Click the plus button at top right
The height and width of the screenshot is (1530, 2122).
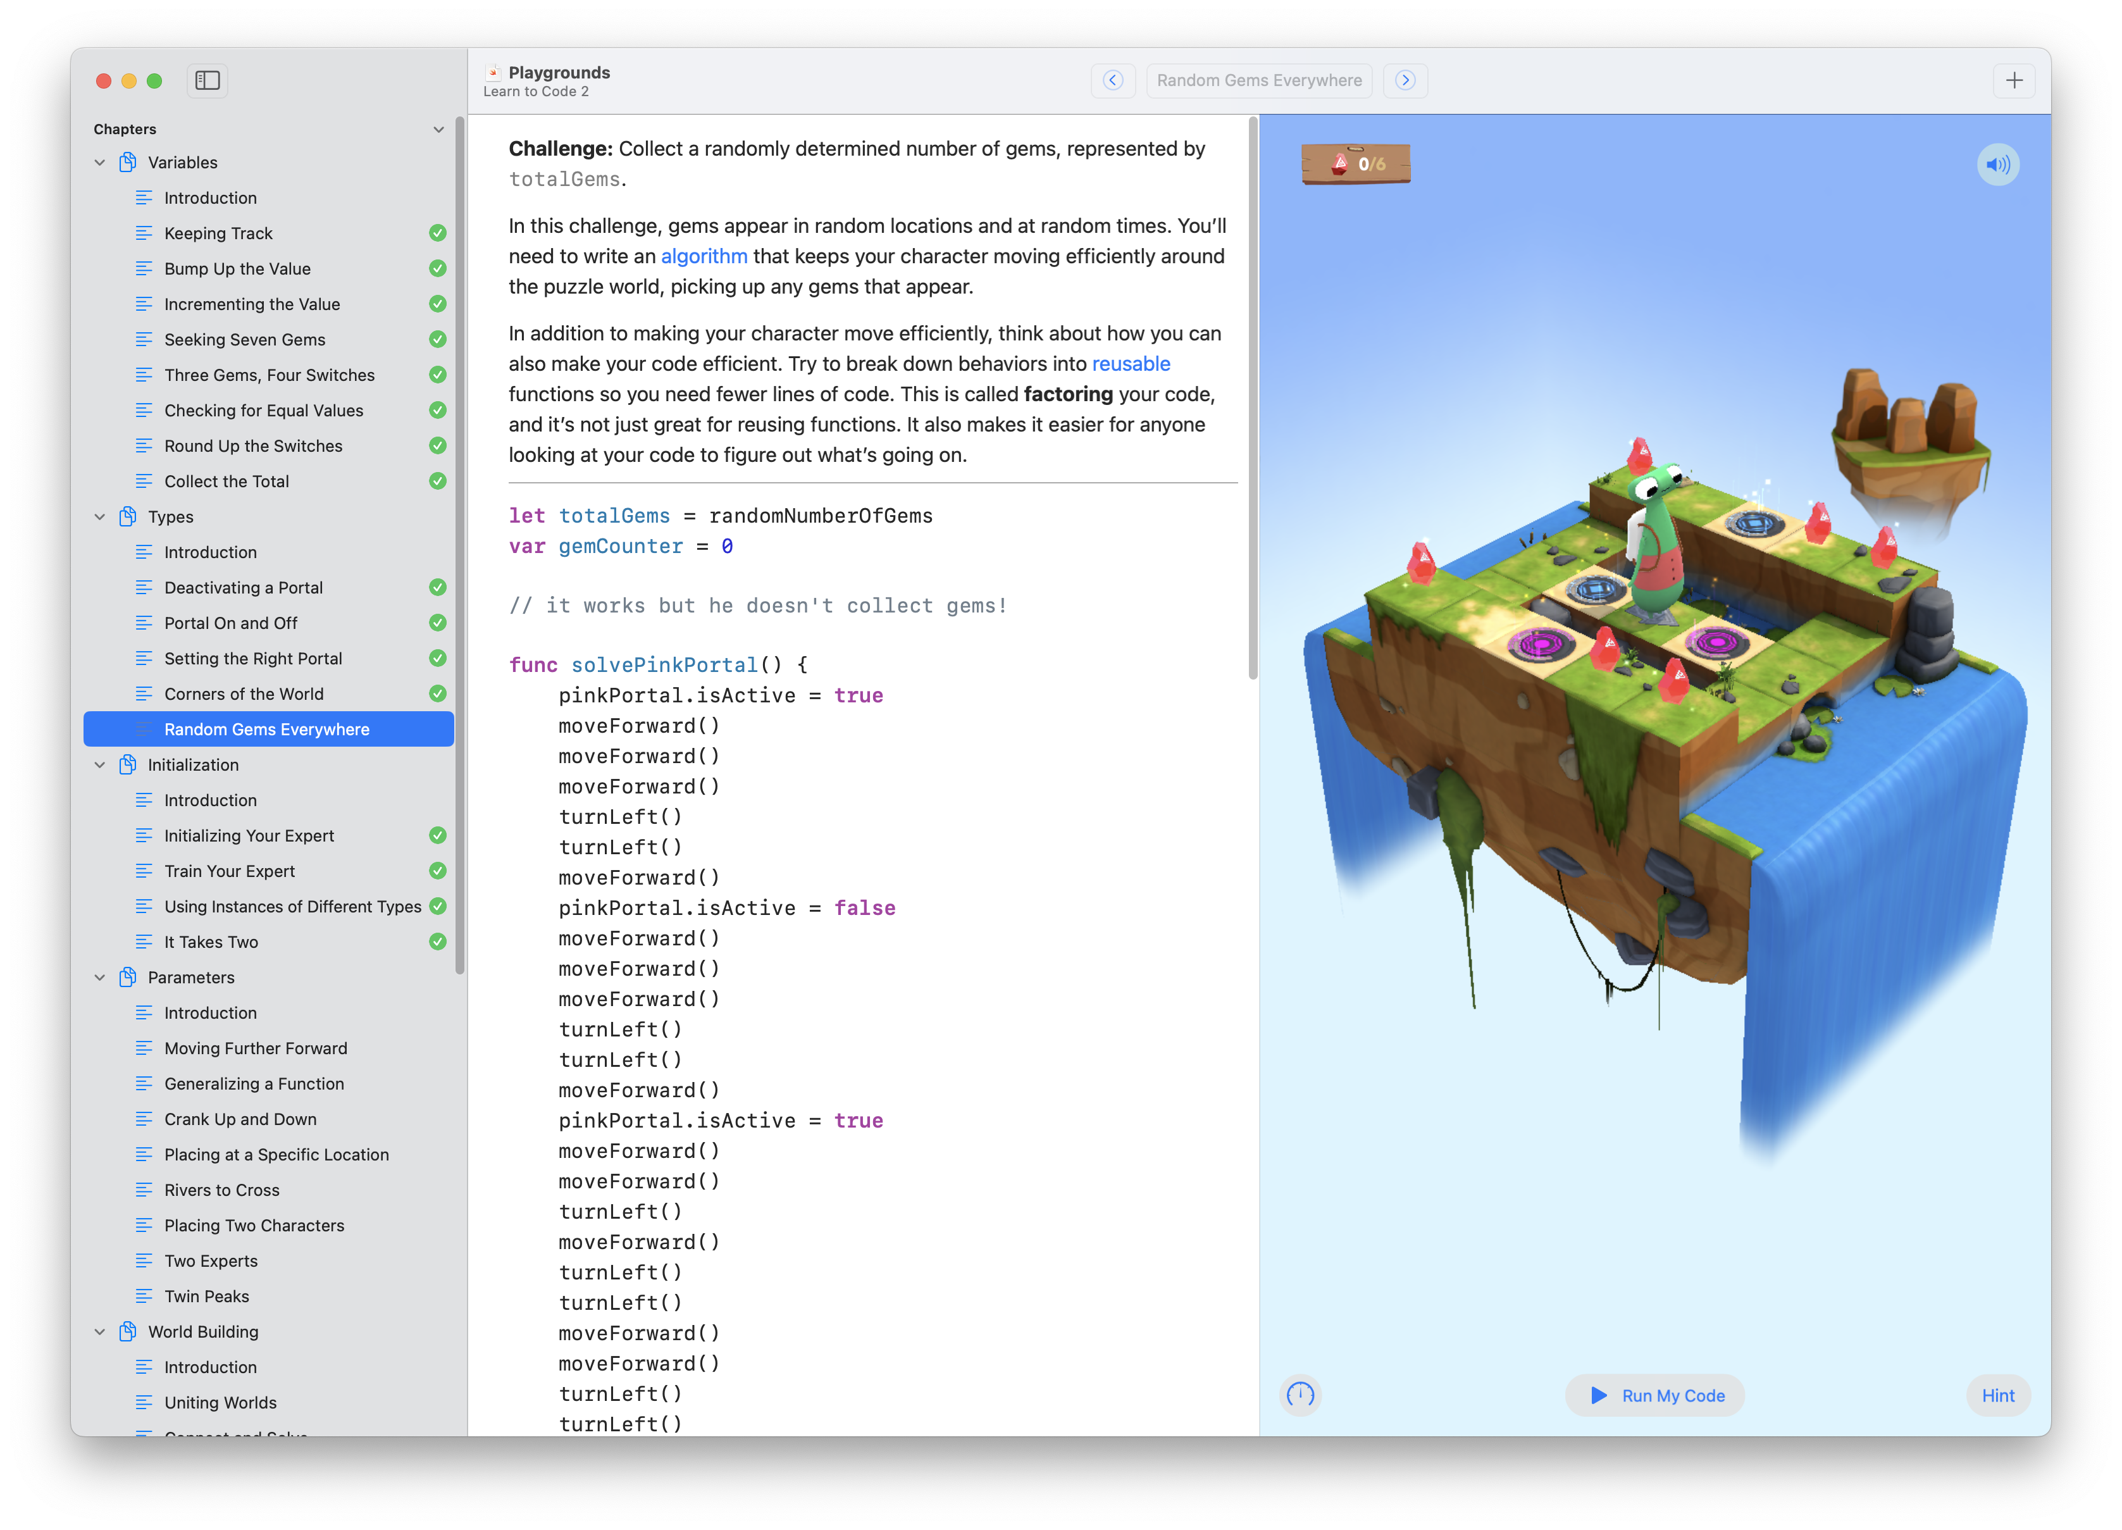click(2013, 80)
